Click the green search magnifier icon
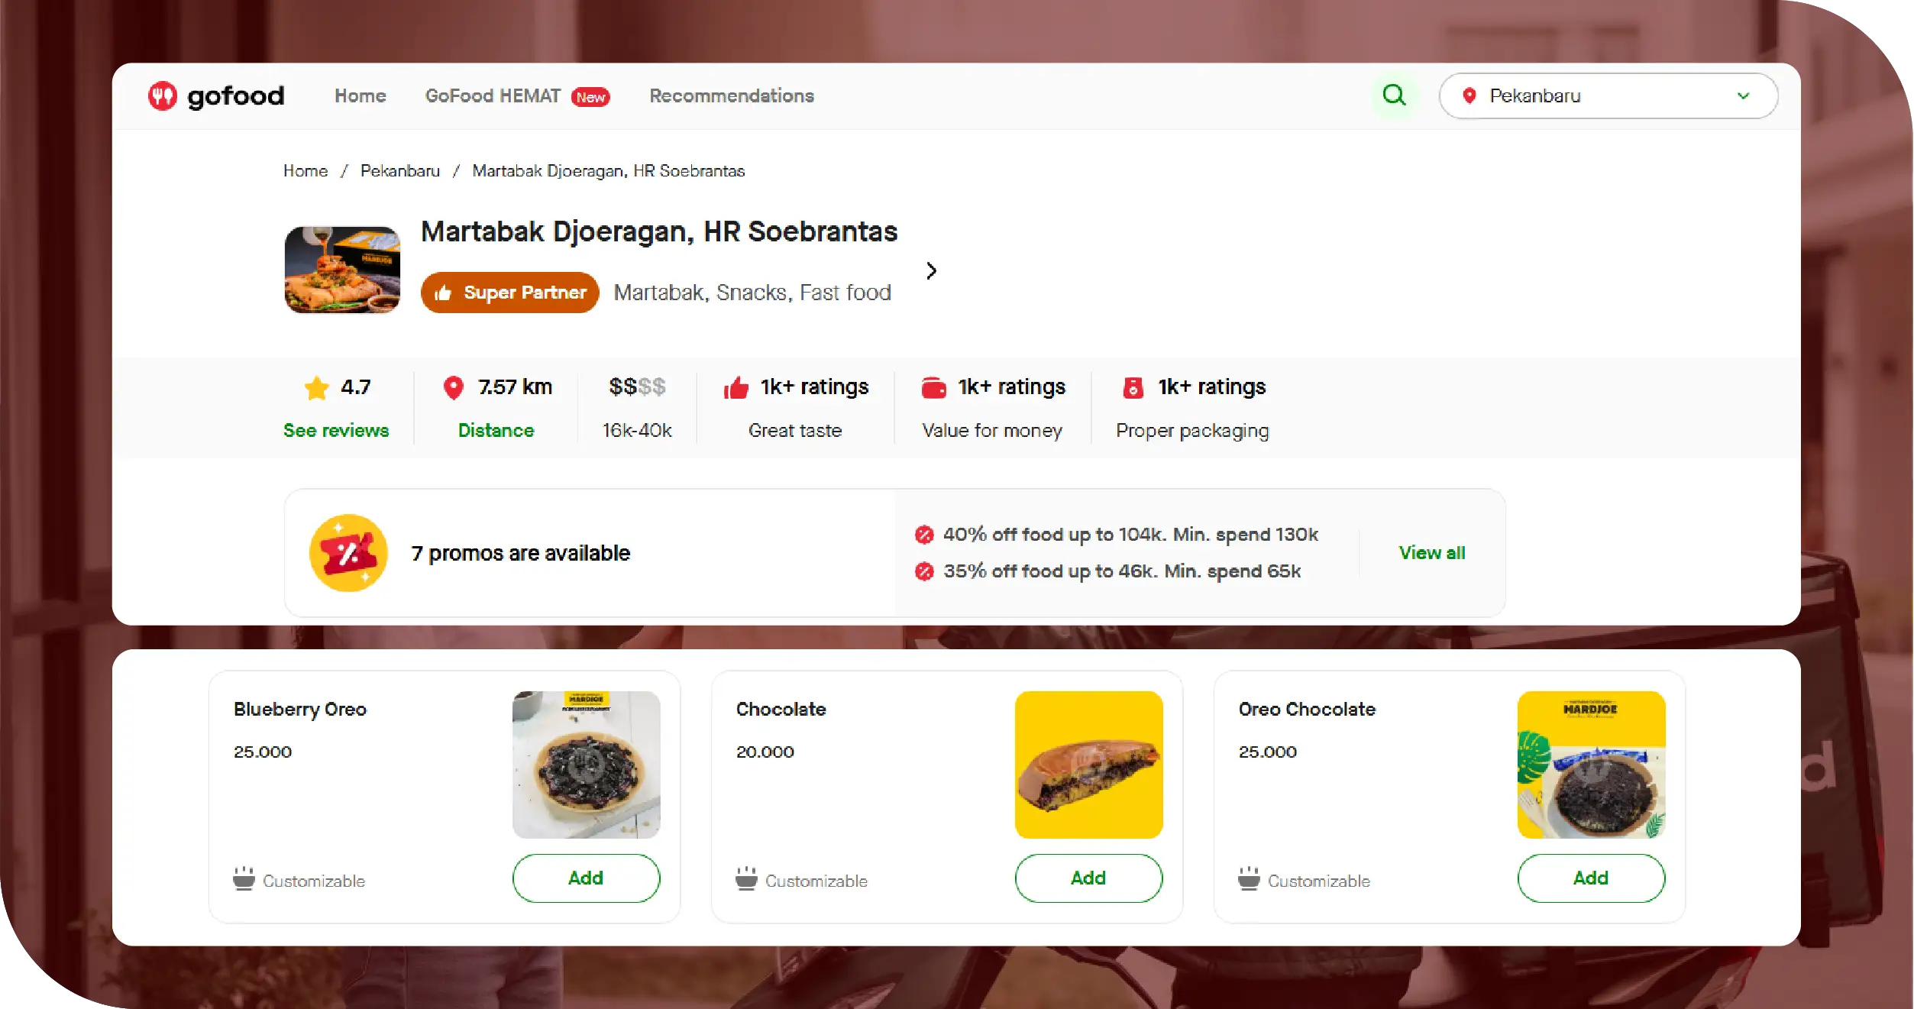This screenshot has width=1914, height=1009. pos(1394,95)
